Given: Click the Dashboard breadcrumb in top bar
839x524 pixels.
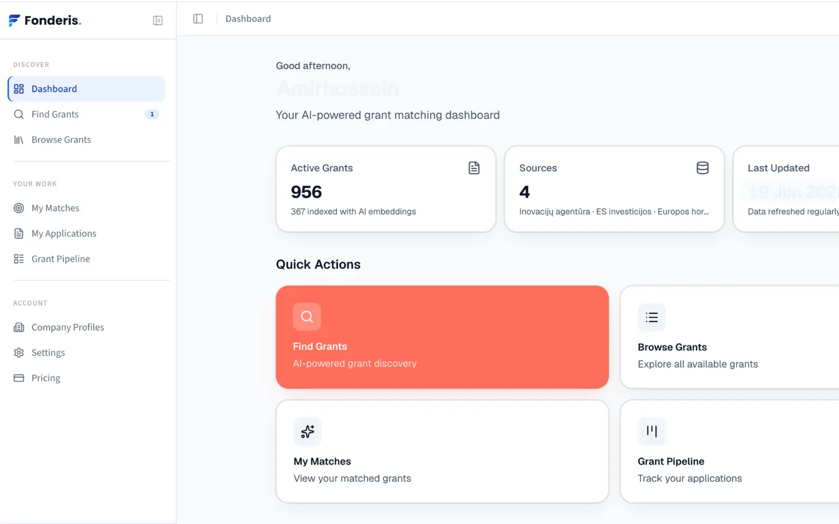Looking at the screenshot, I should point(248,19).
